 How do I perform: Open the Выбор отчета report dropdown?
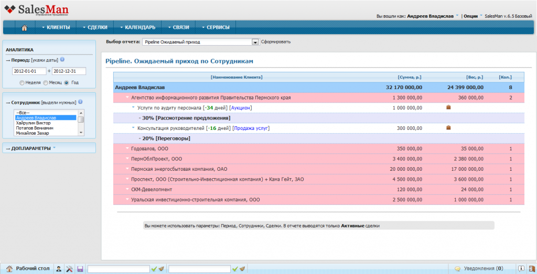(200, 42)
